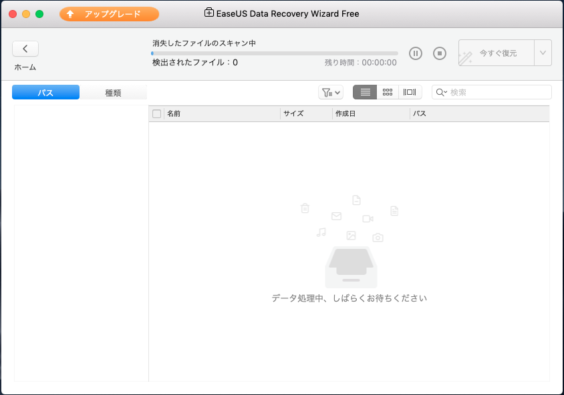The width and height of the screenshot is (564, 395).
Task: Click the 今すぐ復元 recover button
Action: (497, 53)
